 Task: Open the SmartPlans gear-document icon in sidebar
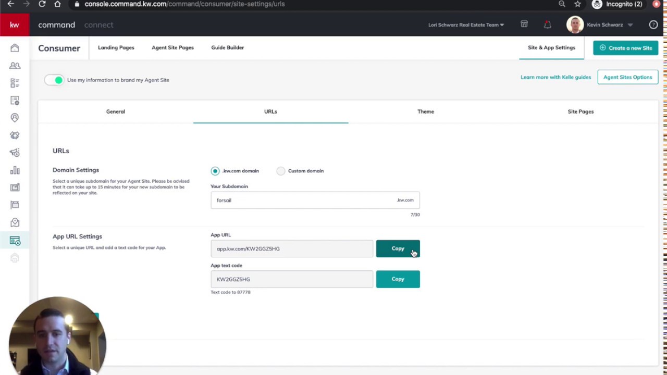click(x=15, y=100)
